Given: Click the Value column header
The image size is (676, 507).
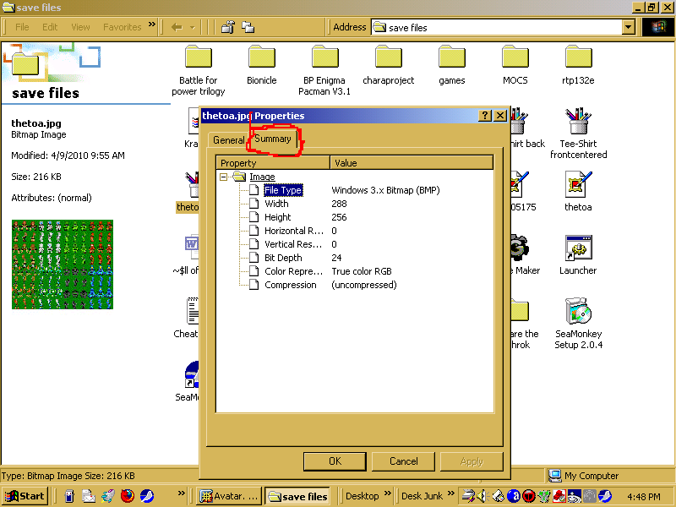Looking at the screenshot, I should [x=412, y=163].
